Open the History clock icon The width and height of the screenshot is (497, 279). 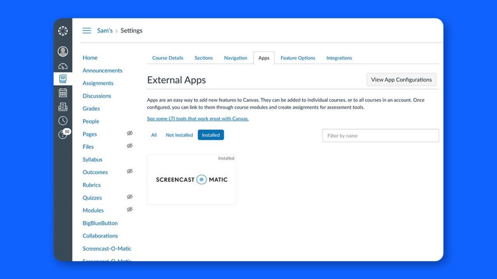[x=63, y=121]
